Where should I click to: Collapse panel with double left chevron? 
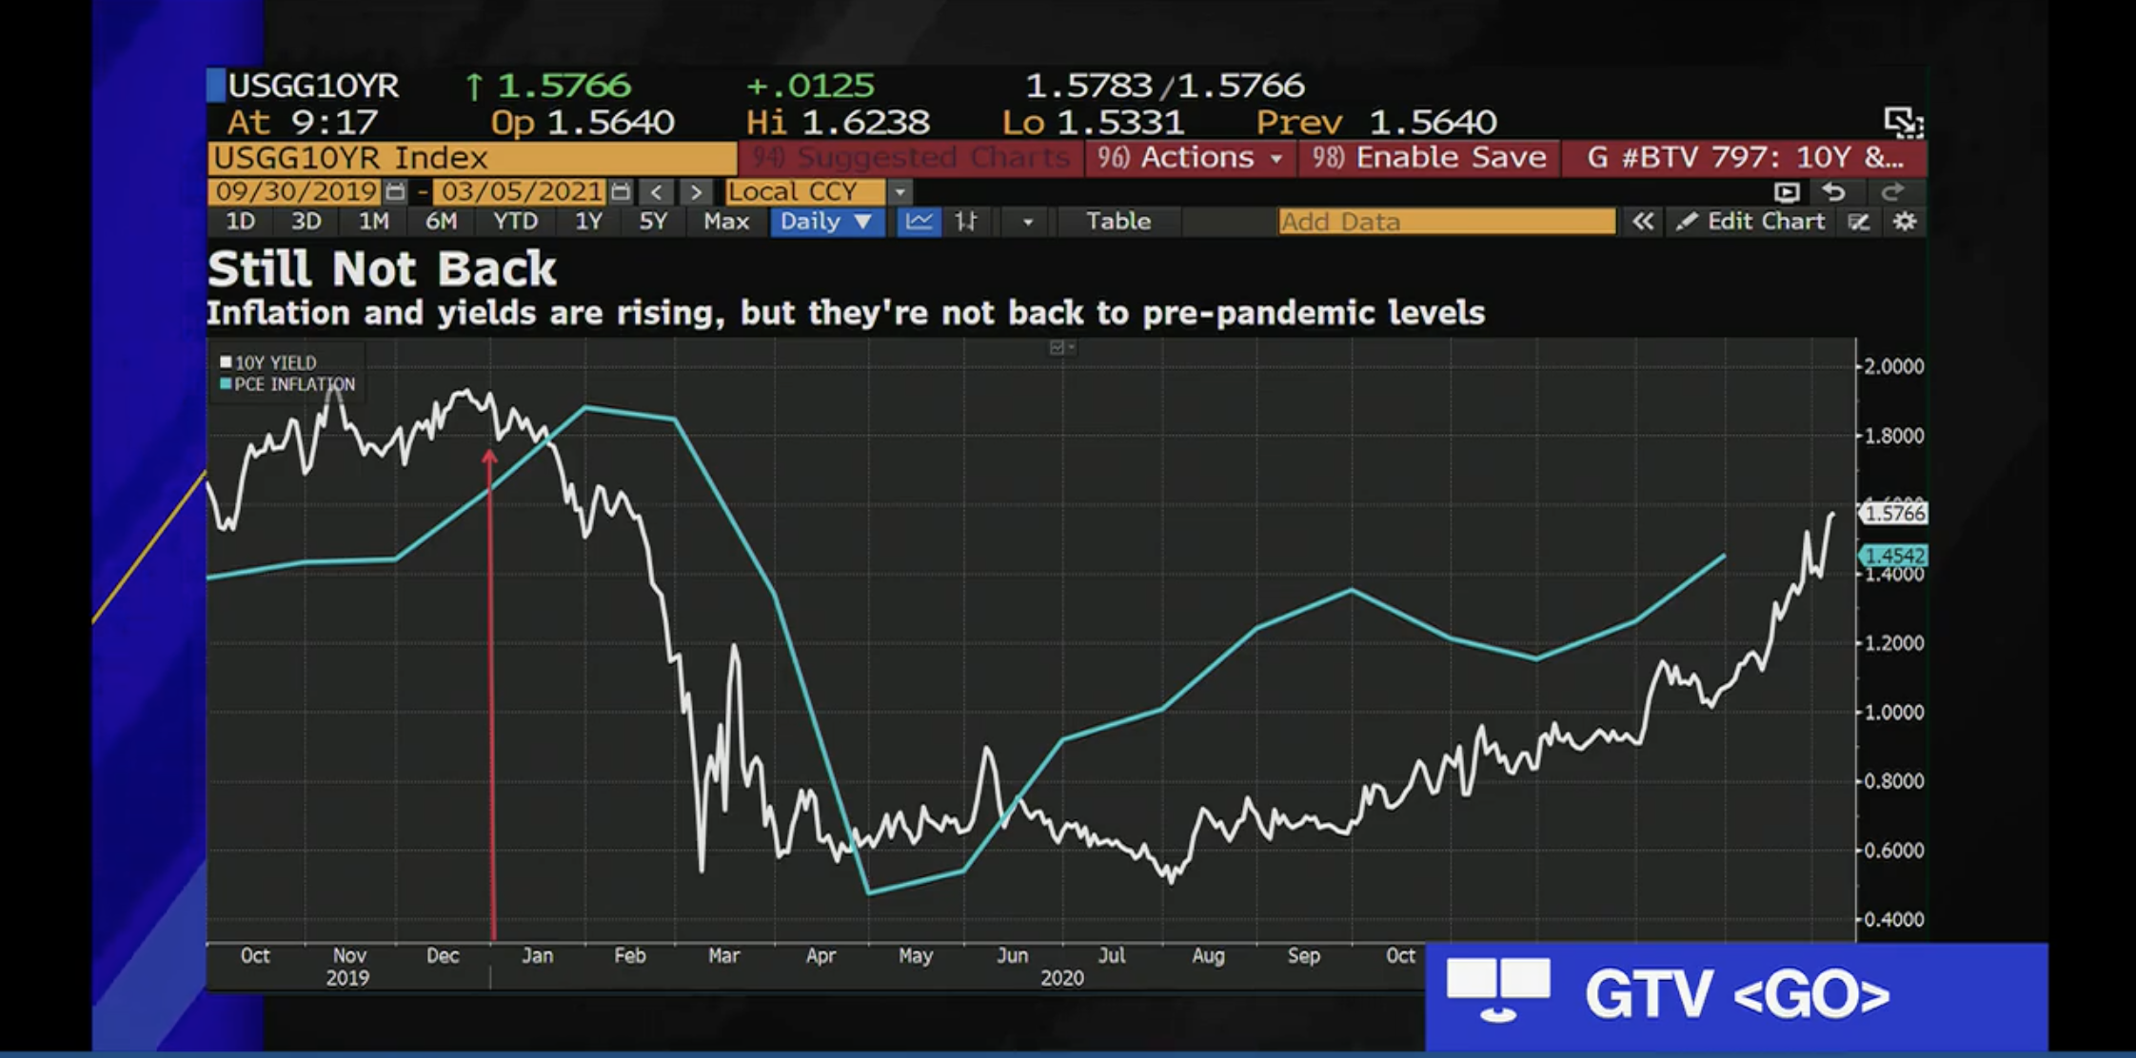click(x=1642, y=222)
